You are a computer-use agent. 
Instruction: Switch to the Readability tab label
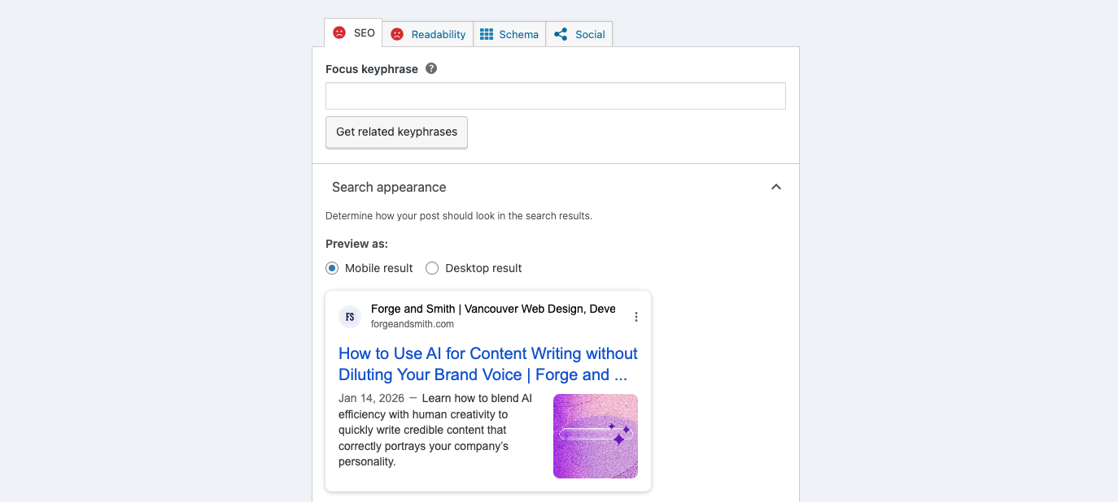click(438, 34)
